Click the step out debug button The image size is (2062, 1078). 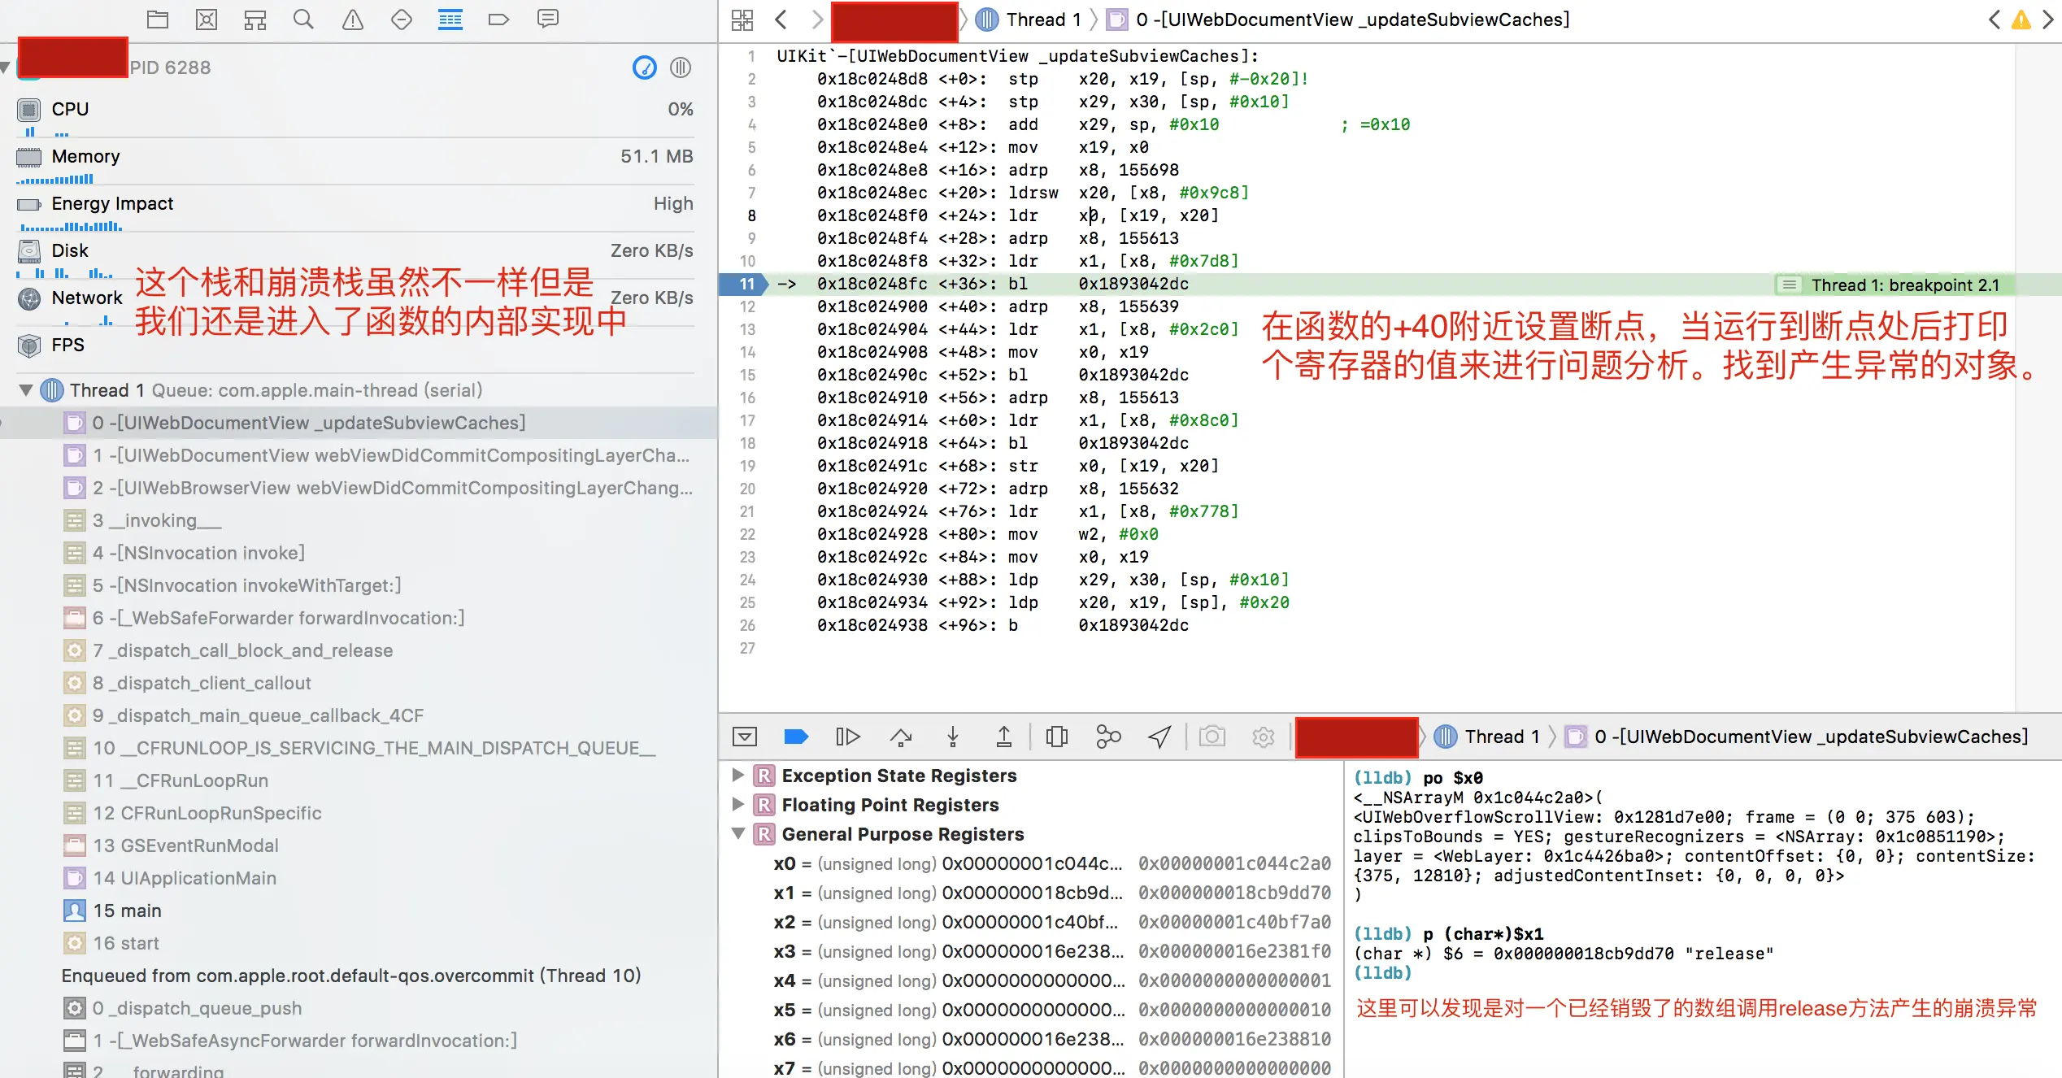coord(1004,737)
